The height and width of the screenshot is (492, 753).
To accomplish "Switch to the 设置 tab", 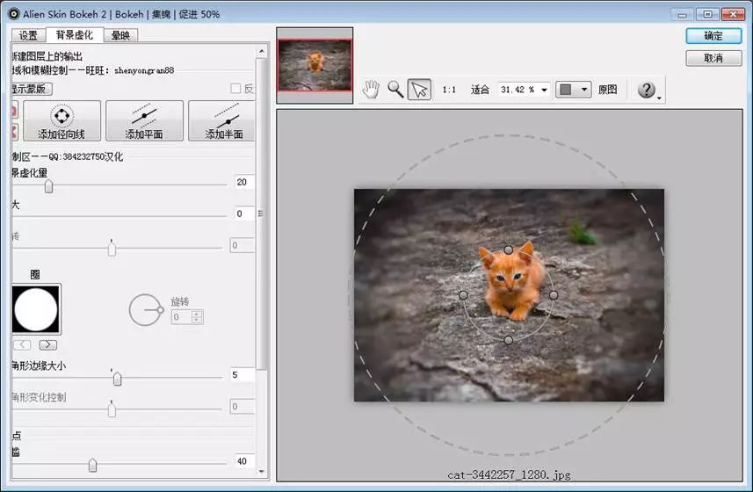I will click(x=28, y=35).
